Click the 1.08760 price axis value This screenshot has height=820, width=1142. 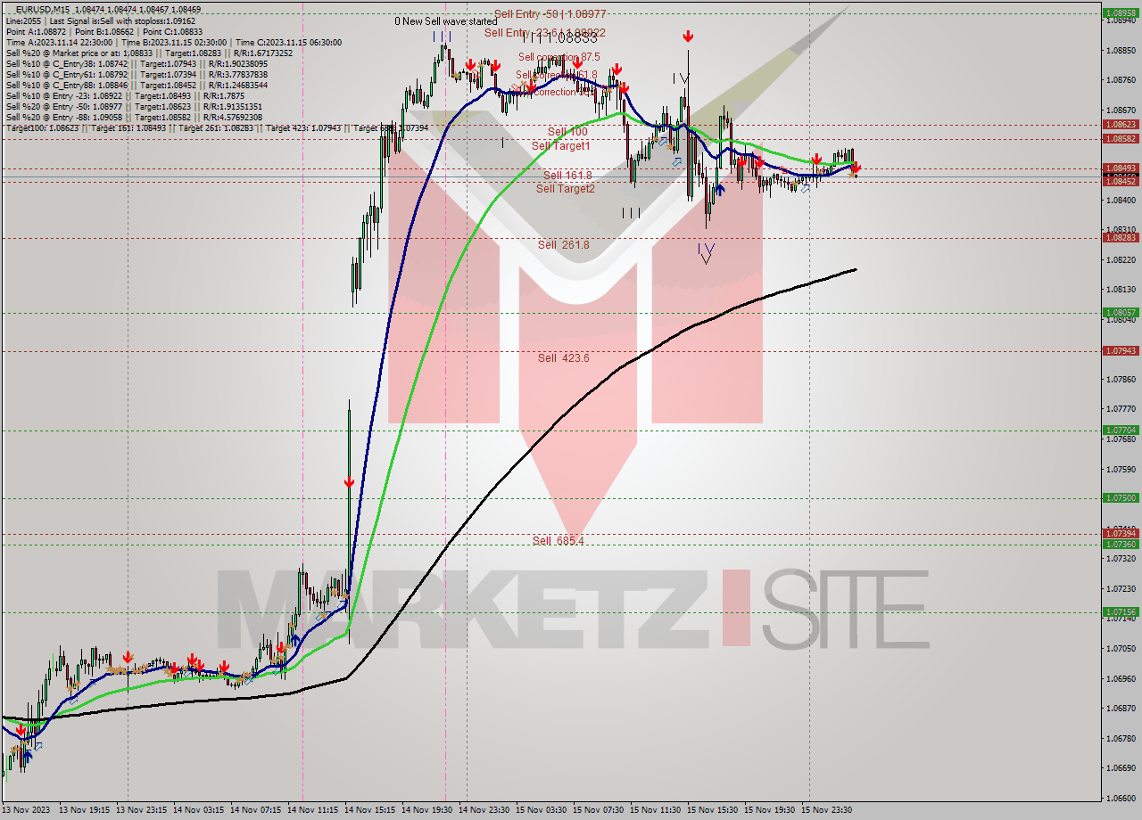tap(1120, 80)
